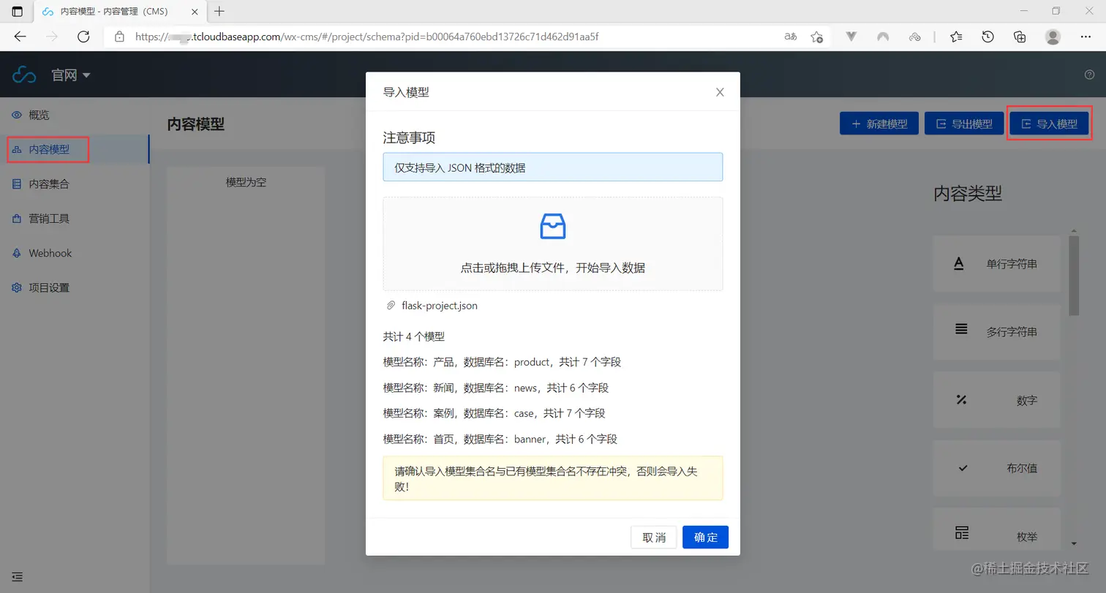This screenshot has width=1106, height=593.
Task: Click the 确定 button
Action: [705, 537]
